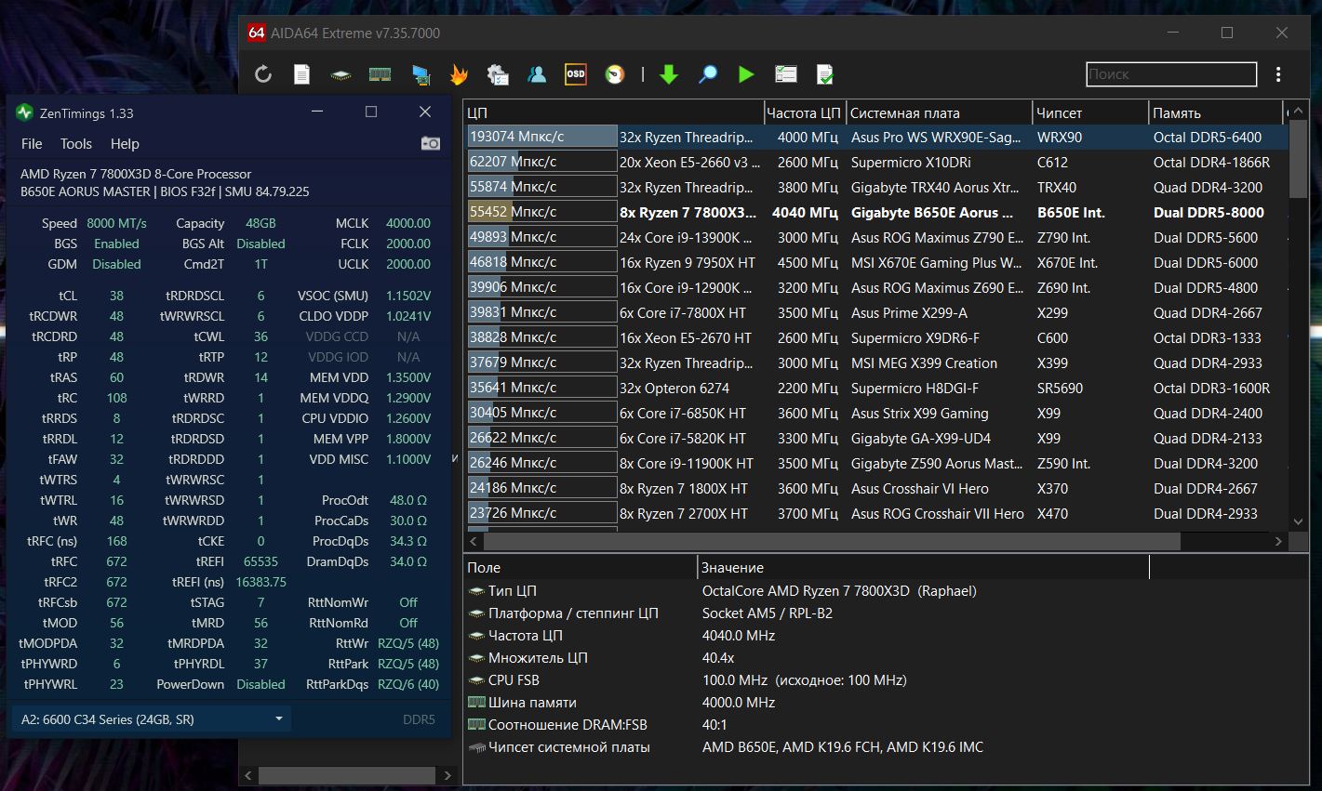Click the AIDA64 red 64 title icon
Viewport: 1322px width, 791px height.
256,33
